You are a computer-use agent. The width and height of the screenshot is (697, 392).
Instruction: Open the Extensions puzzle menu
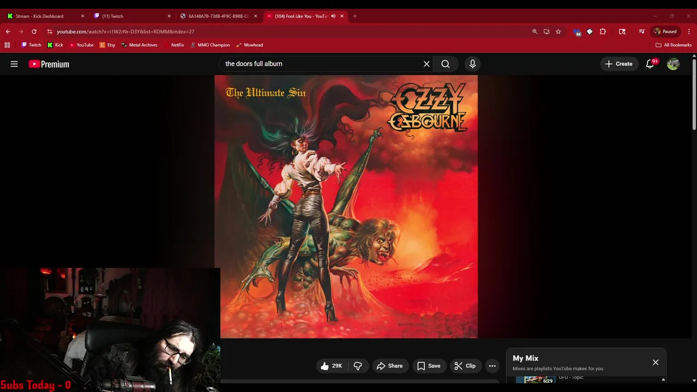603,32
